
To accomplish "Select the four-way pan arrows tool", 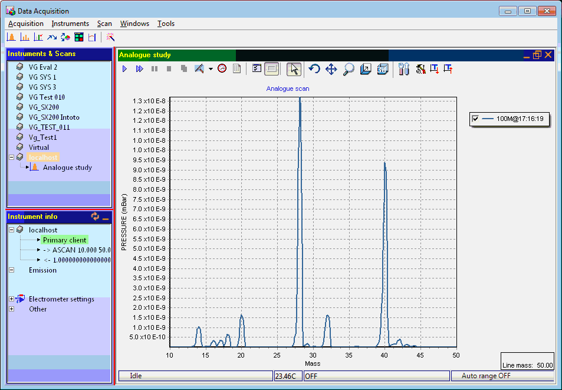I will click(331, 69).
